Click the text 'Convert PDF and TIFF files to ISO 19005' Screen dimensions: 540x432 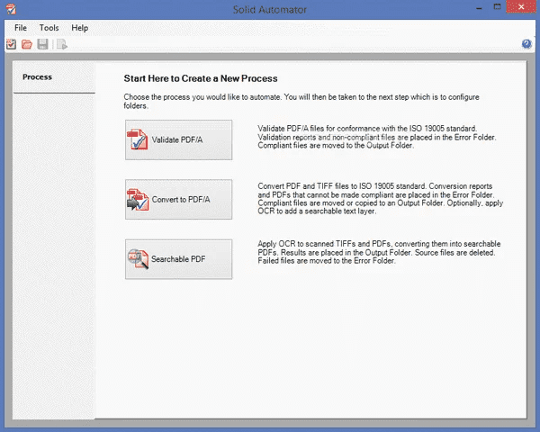coord(337,186)
